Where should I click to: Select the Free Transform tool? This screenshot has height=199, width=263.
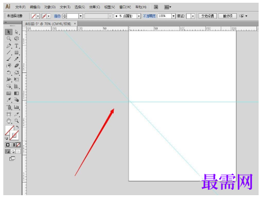click(16, 79)
